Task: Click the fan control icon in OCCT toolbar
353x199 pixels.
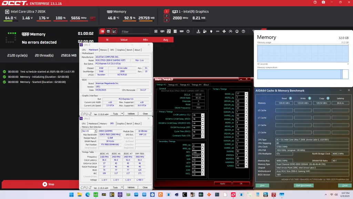Action: [x=223, y=31]
